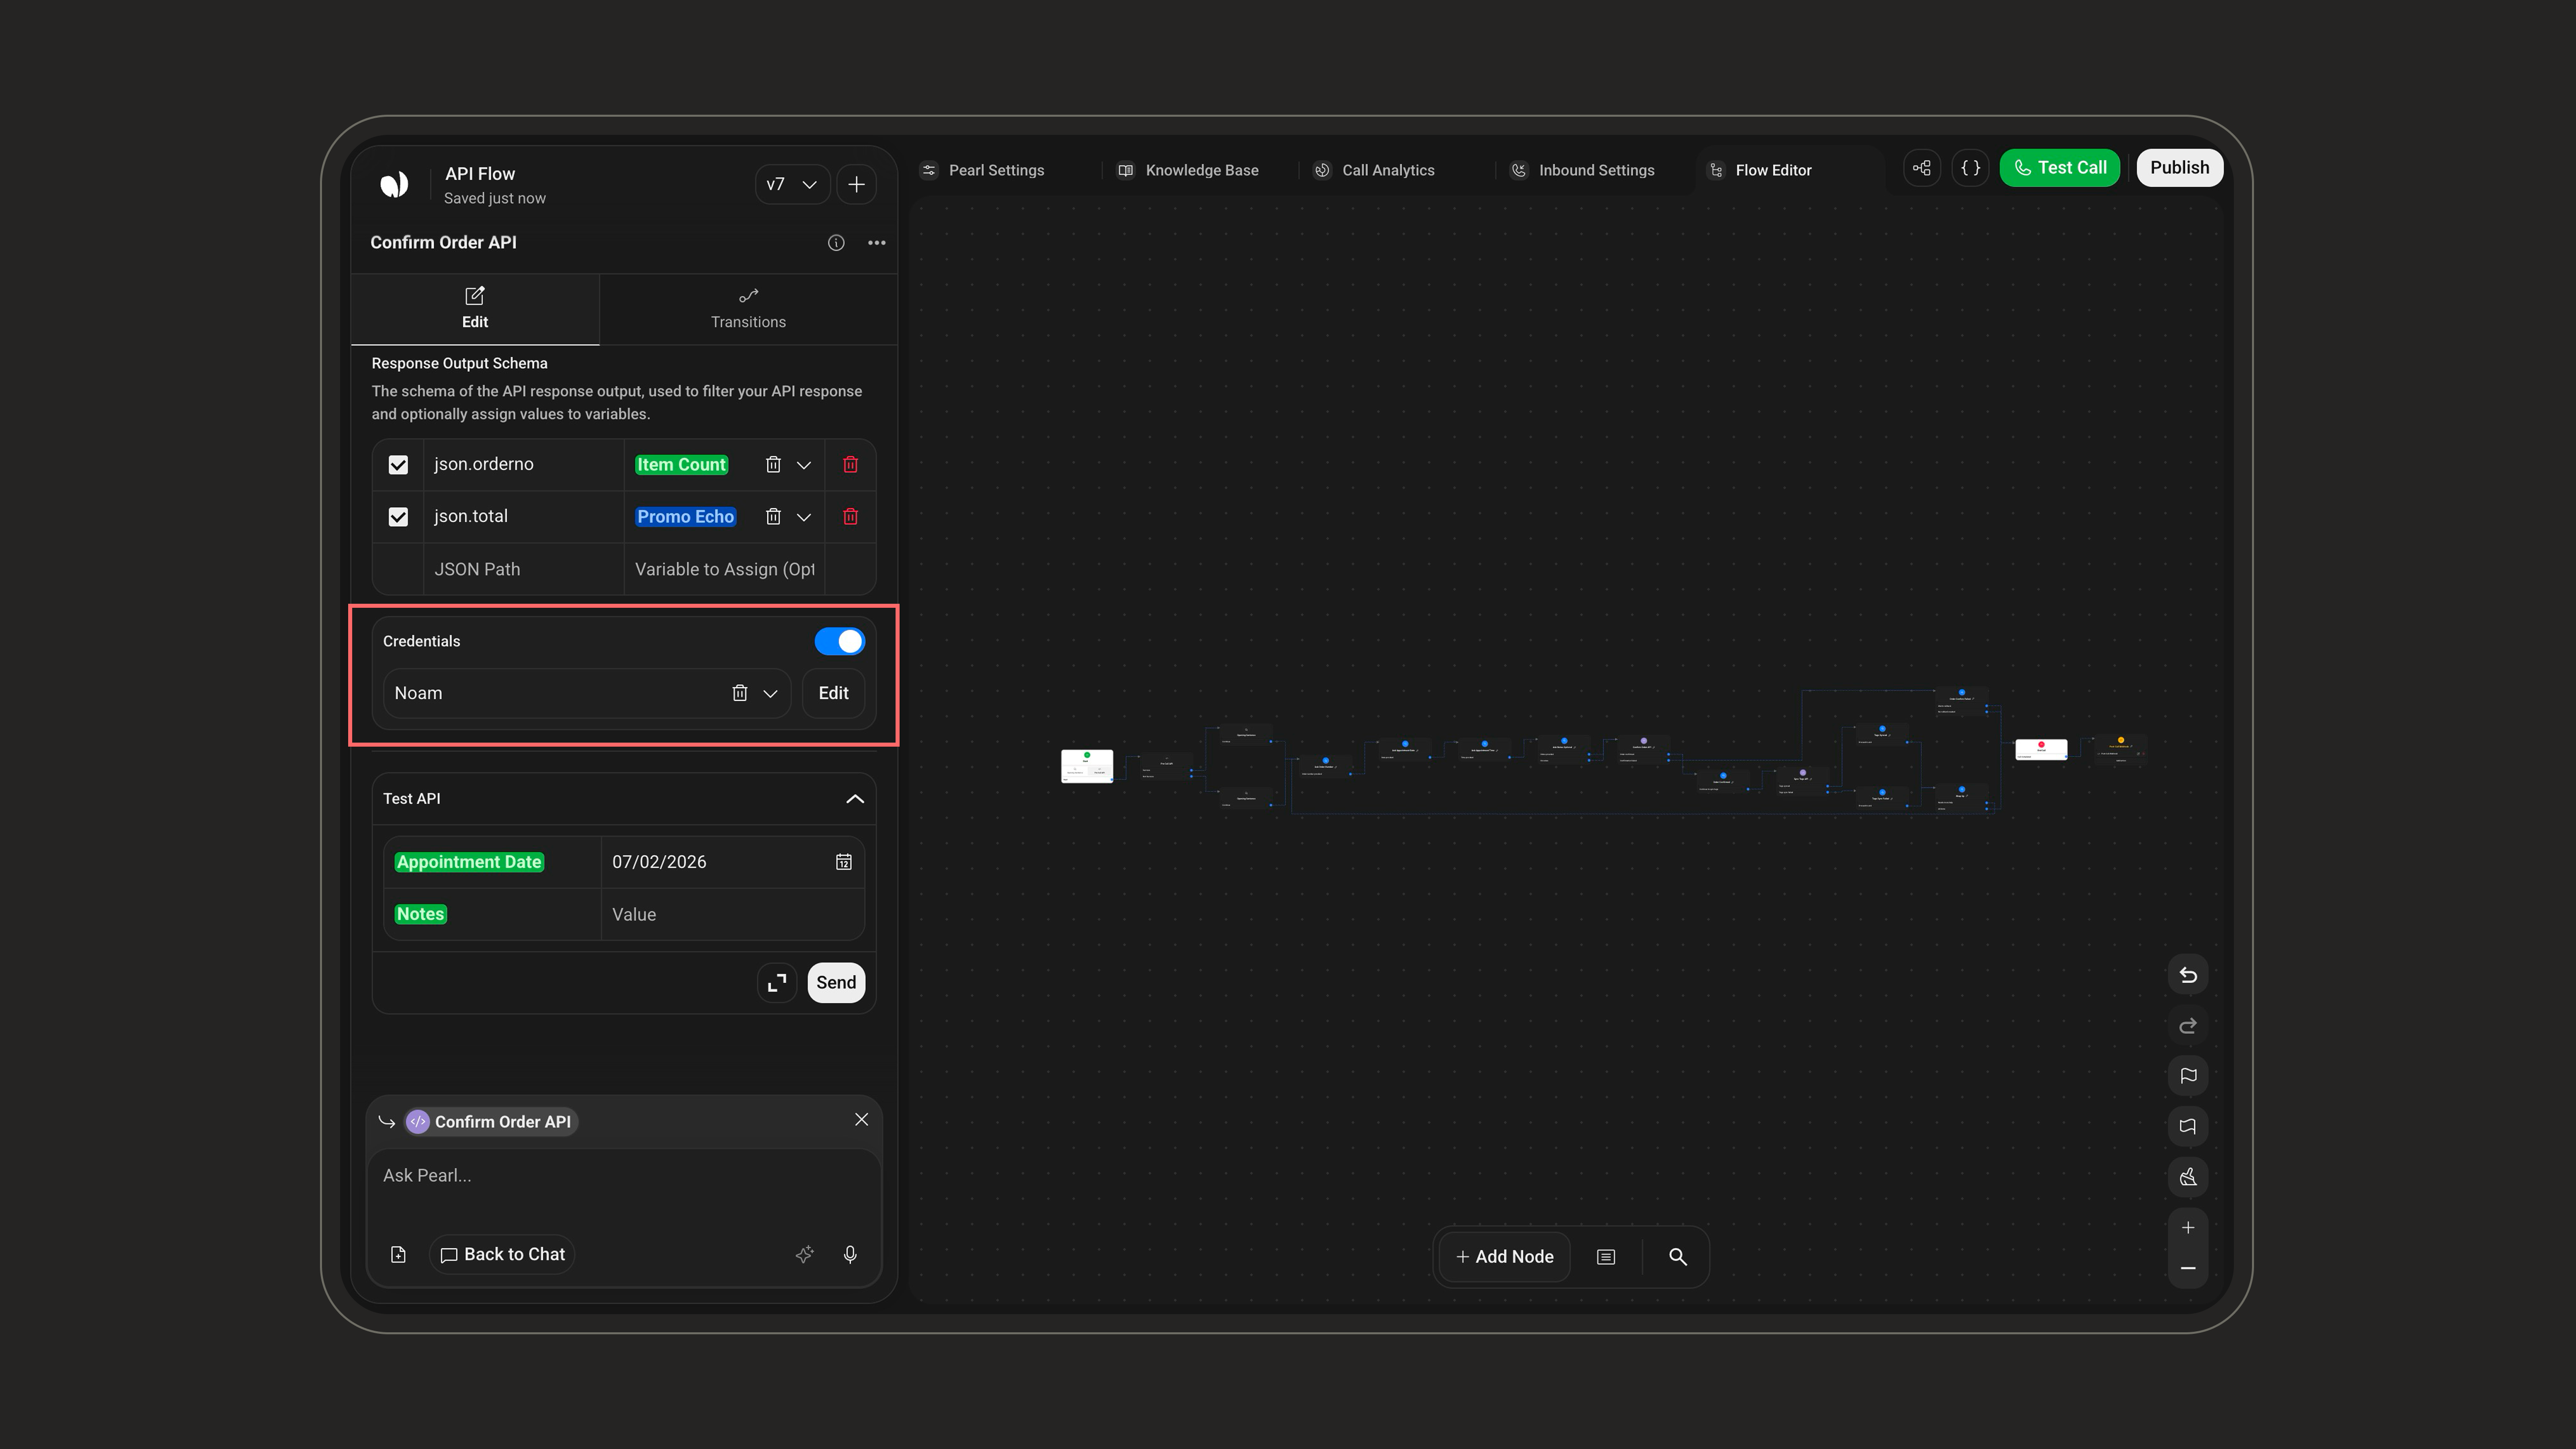Clear the Promo Echo variable assignment

point(773,517)
